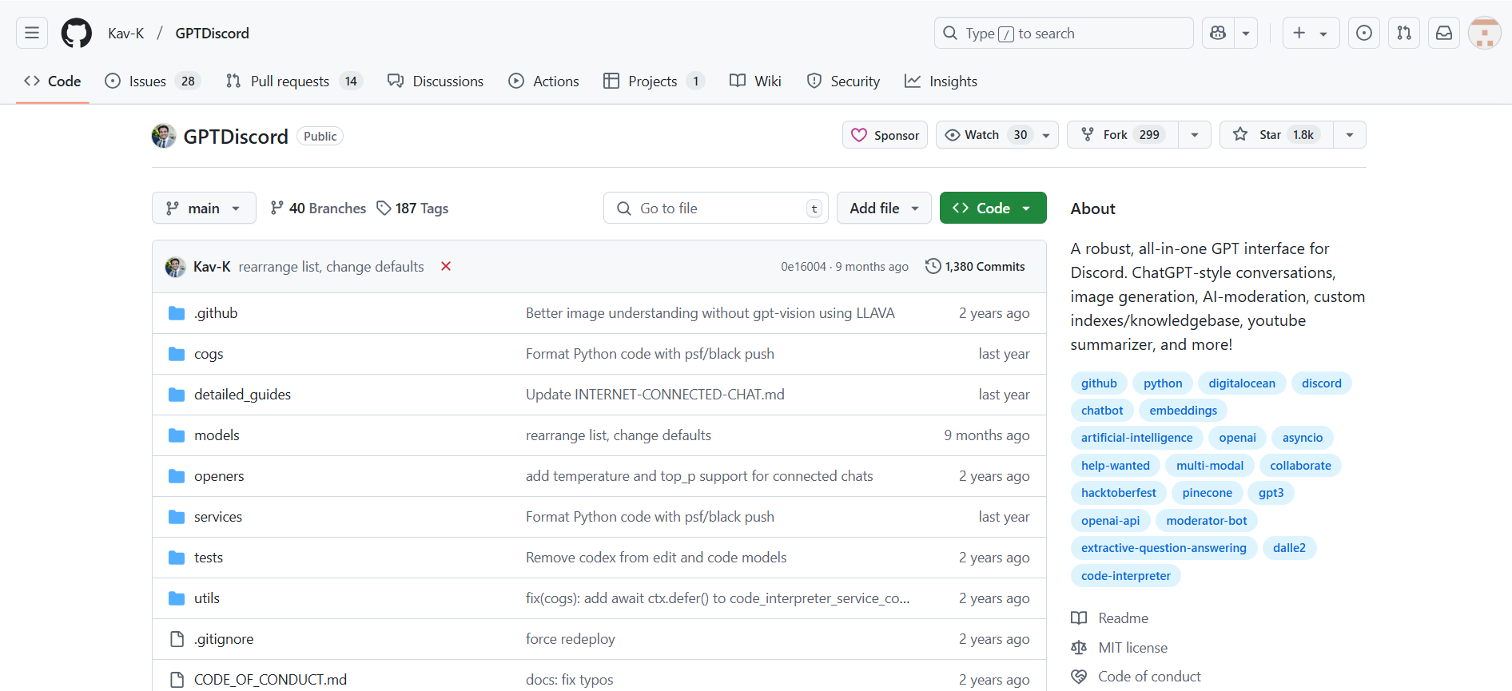Open the 'force redeploy' commit message
The image size is (1512, 691).
point(571,639)
